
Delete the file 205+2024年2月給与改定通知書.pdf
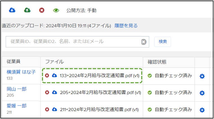(47, 92)
